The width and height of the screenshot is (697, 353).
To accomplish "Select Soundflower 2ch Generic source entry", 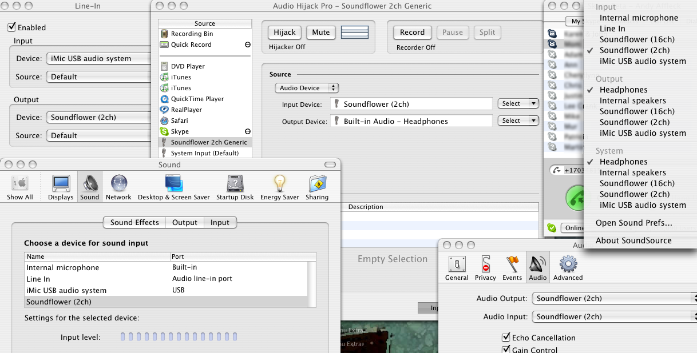I will point(205,142).
